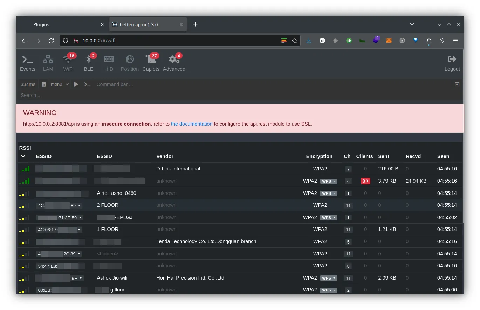Focus the Command bar input

coord(273,84)
